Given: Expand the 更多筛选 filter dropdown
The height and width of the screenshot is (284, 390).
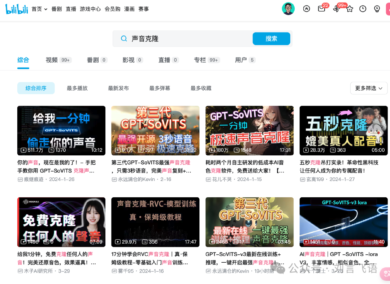Looking at the screenshot, I should pos(369,88).
